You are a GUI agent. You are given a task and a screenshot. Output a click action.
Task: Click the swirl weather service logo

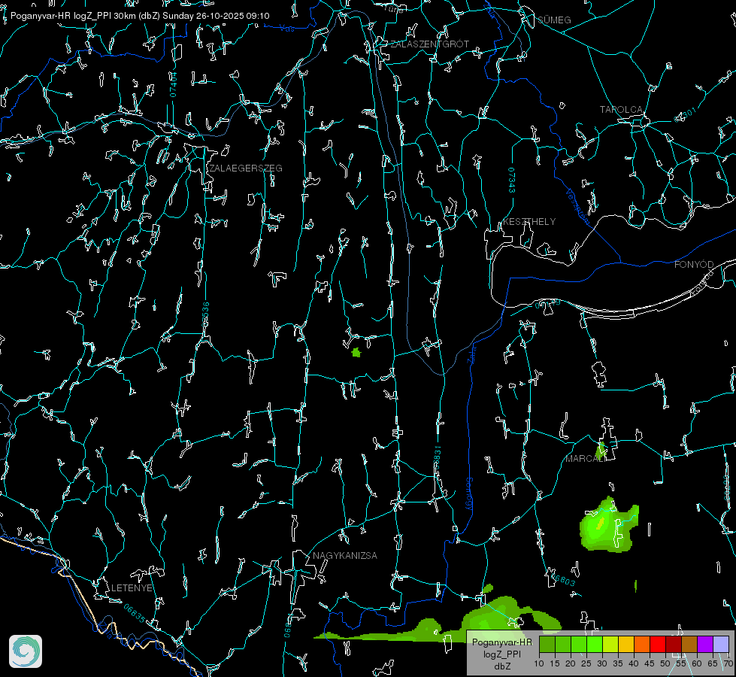(x=26, y=651)
